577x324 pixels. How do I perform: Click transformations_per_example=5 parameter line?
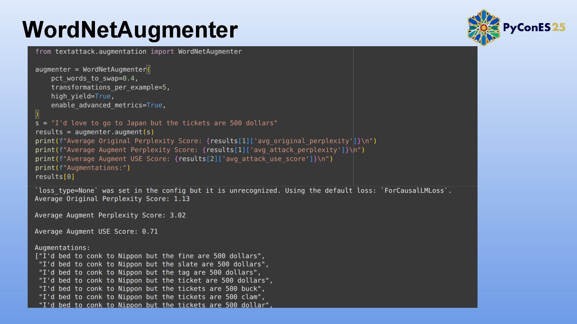[x=110, y=87]
